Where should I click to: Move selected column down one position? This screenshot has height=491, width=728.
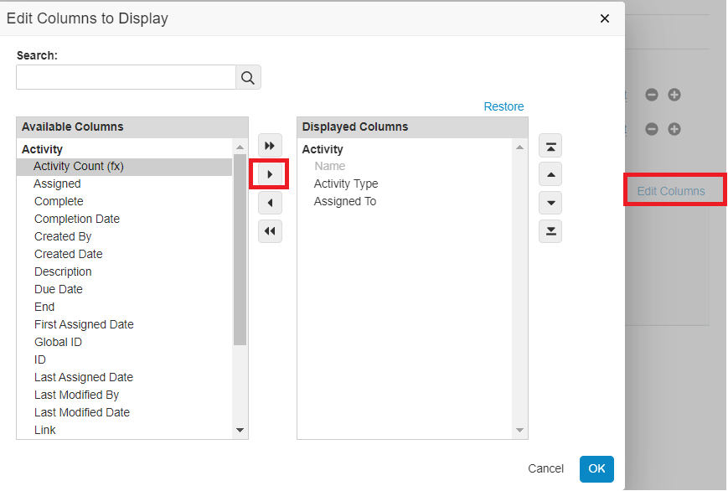[550, 203]
